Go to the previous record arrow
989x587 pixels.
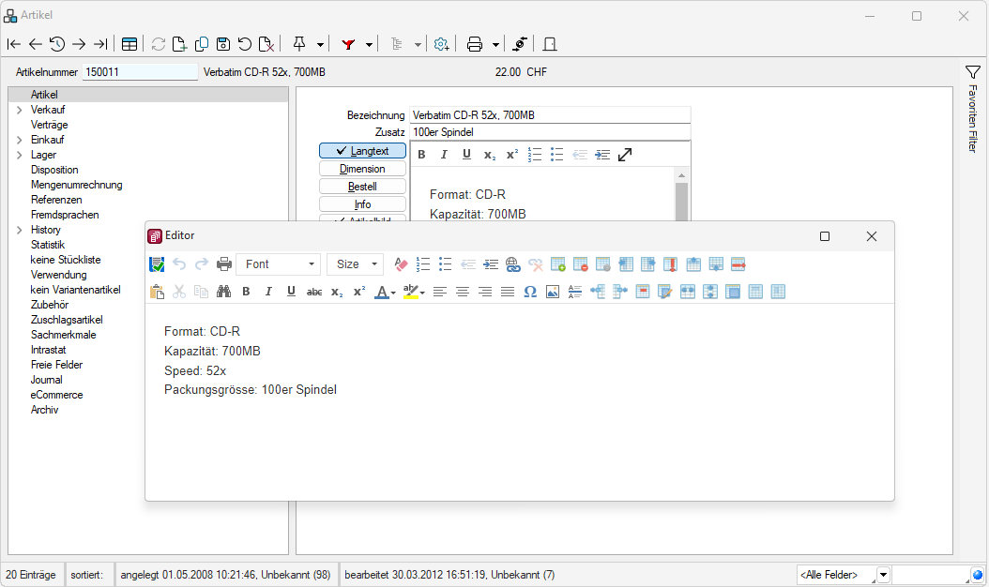point(36,44)
